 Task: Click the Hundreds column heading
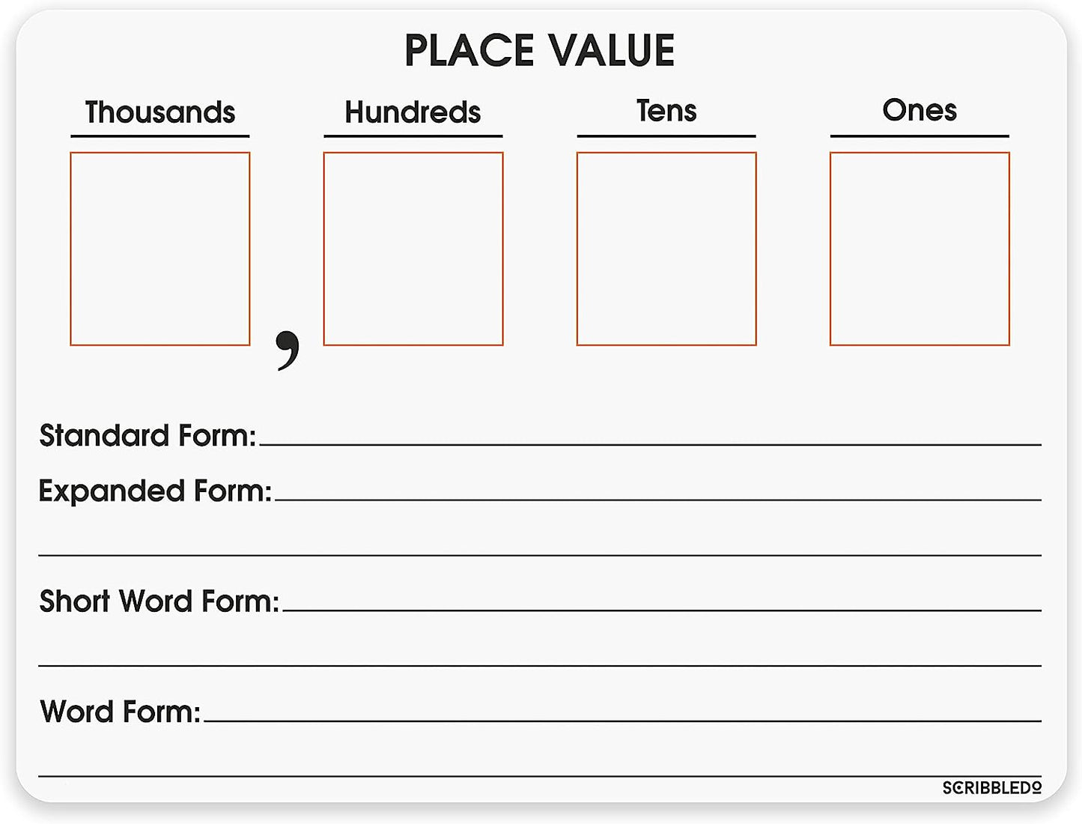[x=413, y=112]
